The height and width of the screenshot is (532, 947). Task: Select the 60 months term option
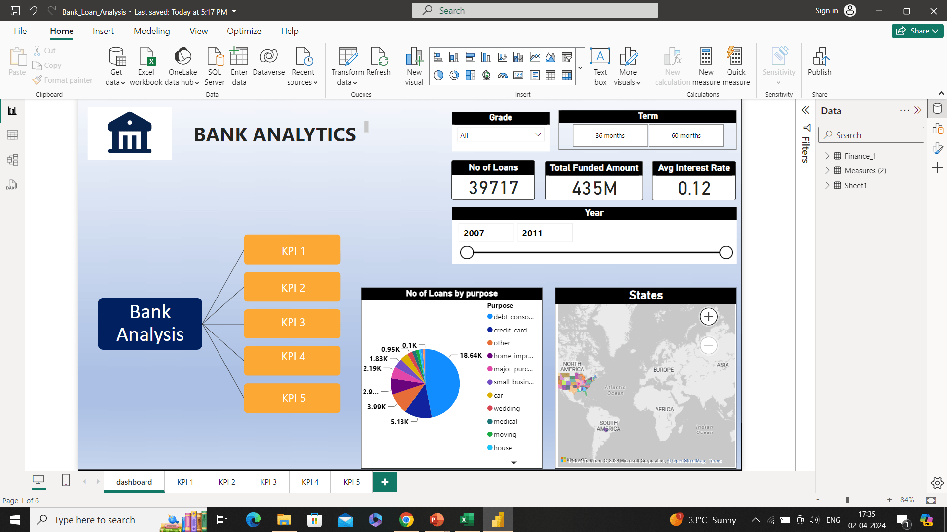click(686, 135)
